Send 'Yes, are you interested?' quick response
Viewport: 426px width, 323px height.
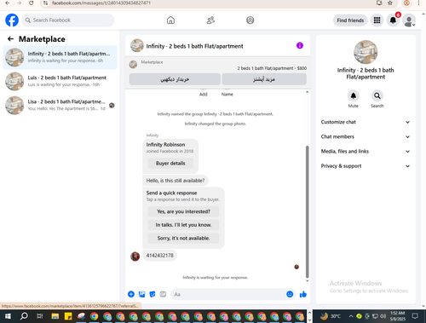(x=183, y=211)
